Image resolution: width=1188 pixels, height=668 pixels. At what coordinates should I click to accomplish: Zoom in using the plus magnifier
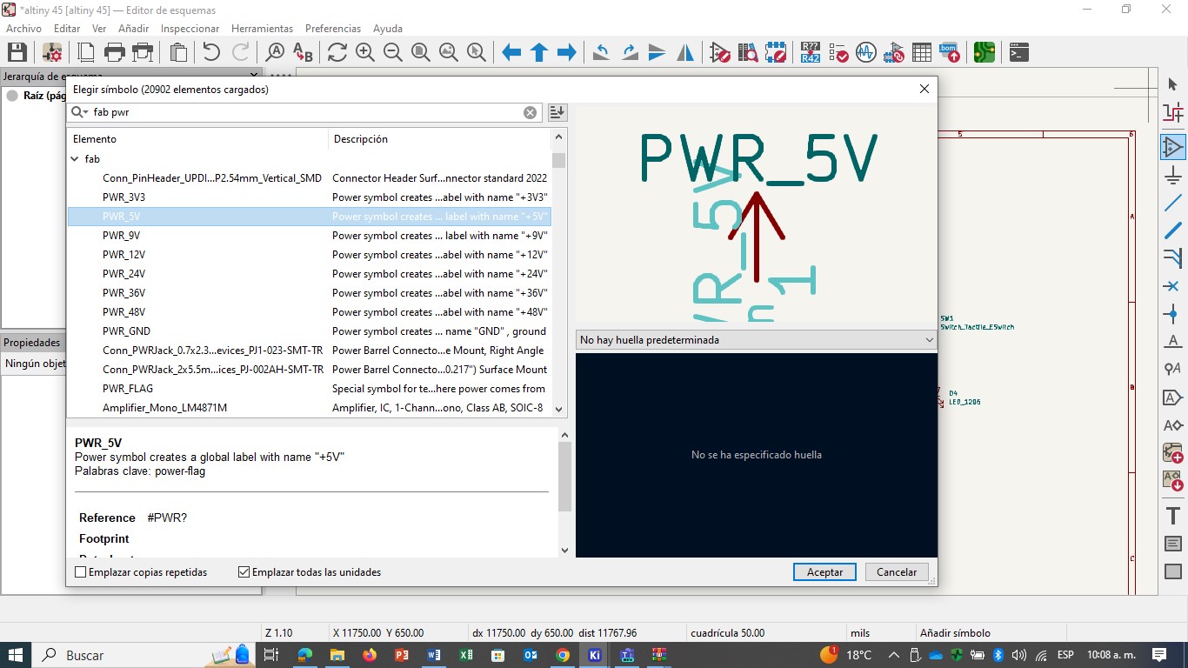(364, 52)
